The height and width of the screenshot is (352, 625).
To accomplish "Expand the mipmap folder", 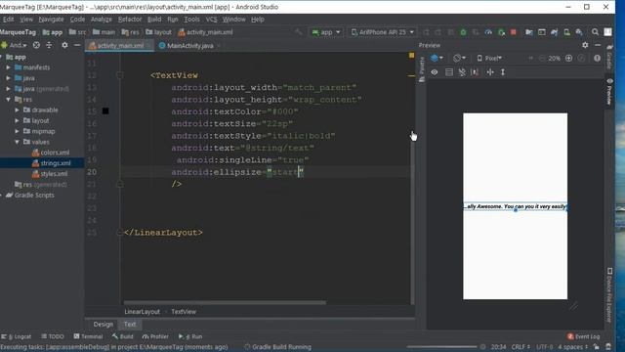I will tap(17, 131).
